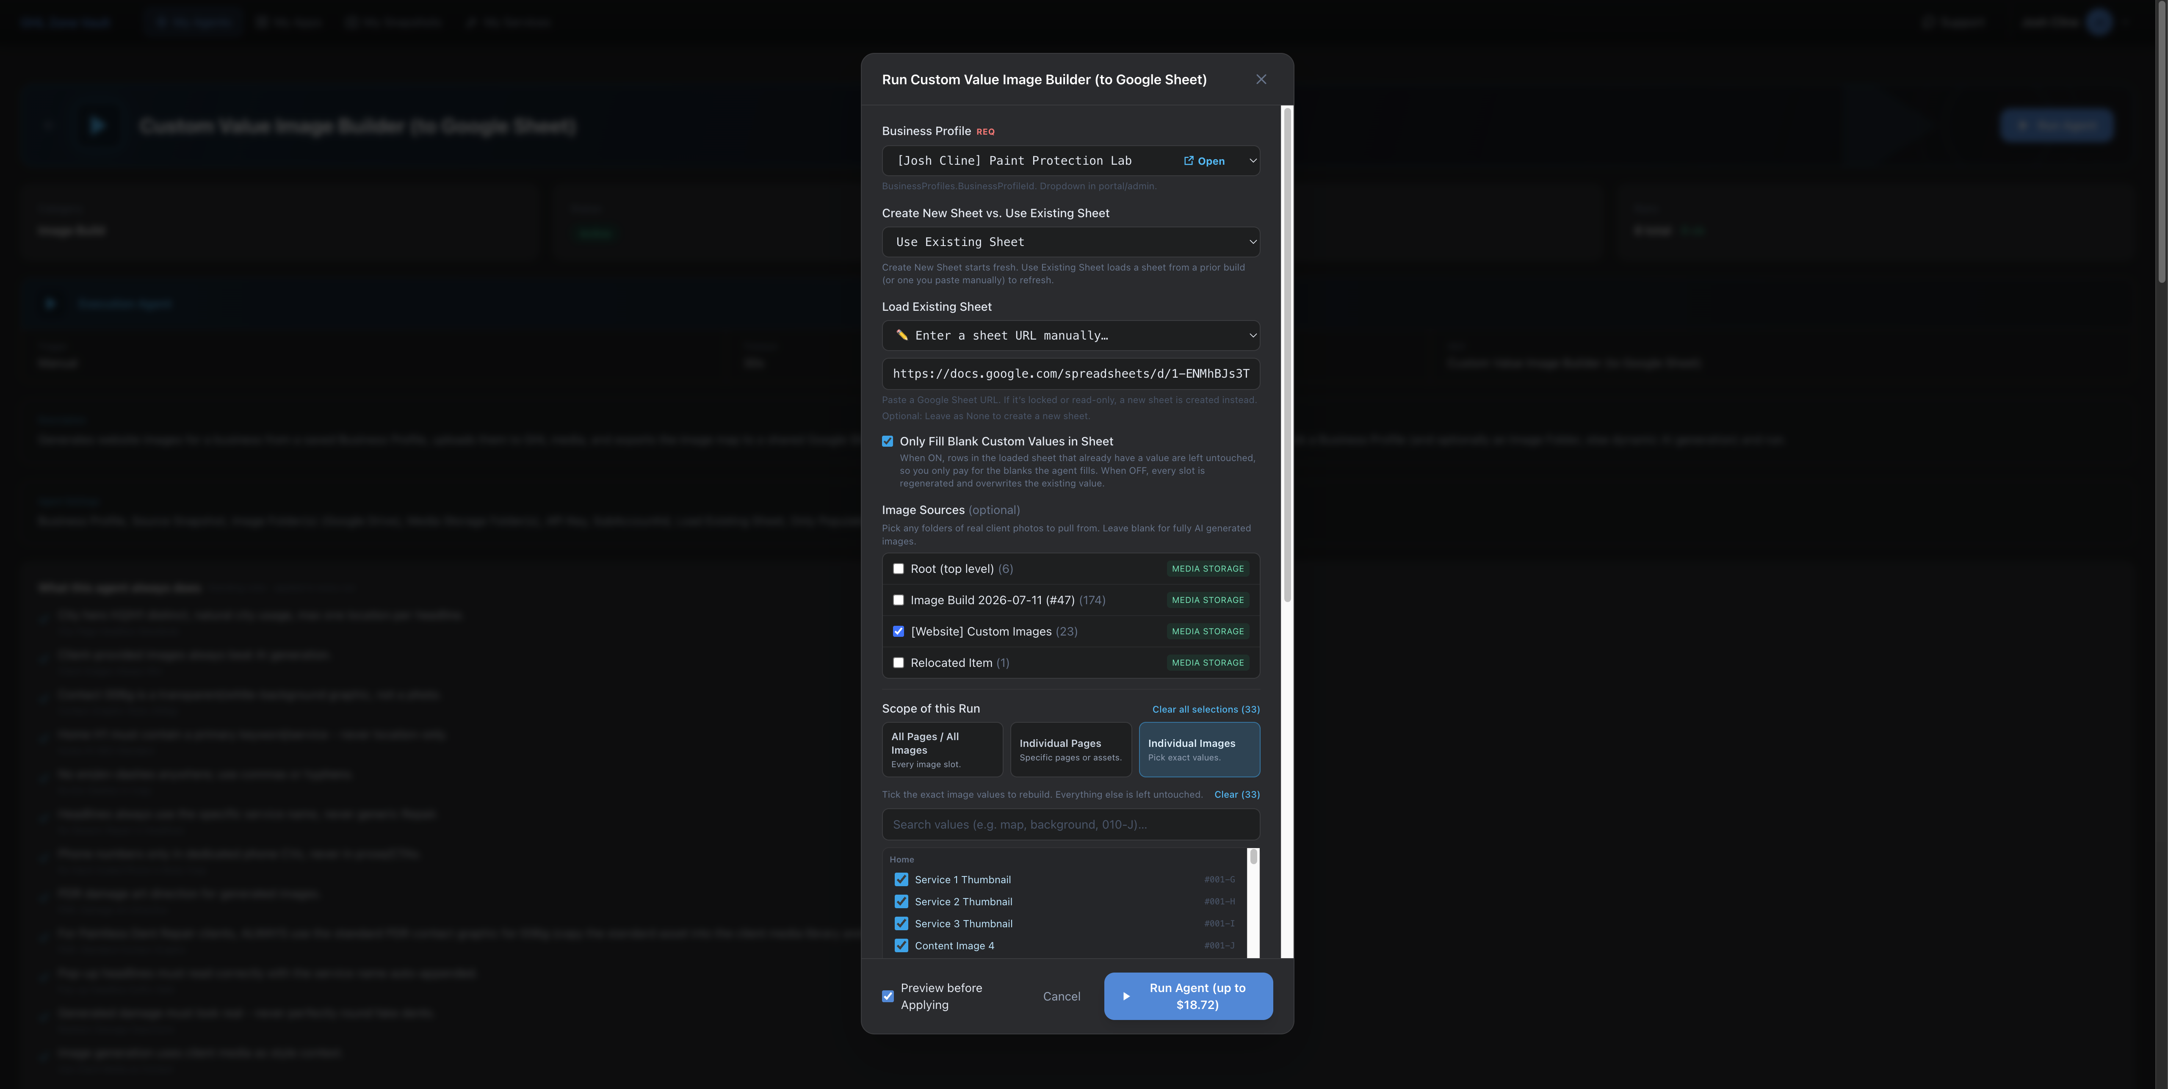The height and width of the screenshot is (1089, 2168).
Task: Uncheck Service 1 Thumbnail
Action: pyautogui.click(x=901, y=879)
